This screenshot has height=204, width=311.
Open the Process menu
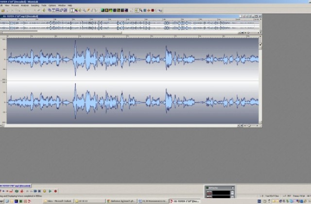point(16,5)
